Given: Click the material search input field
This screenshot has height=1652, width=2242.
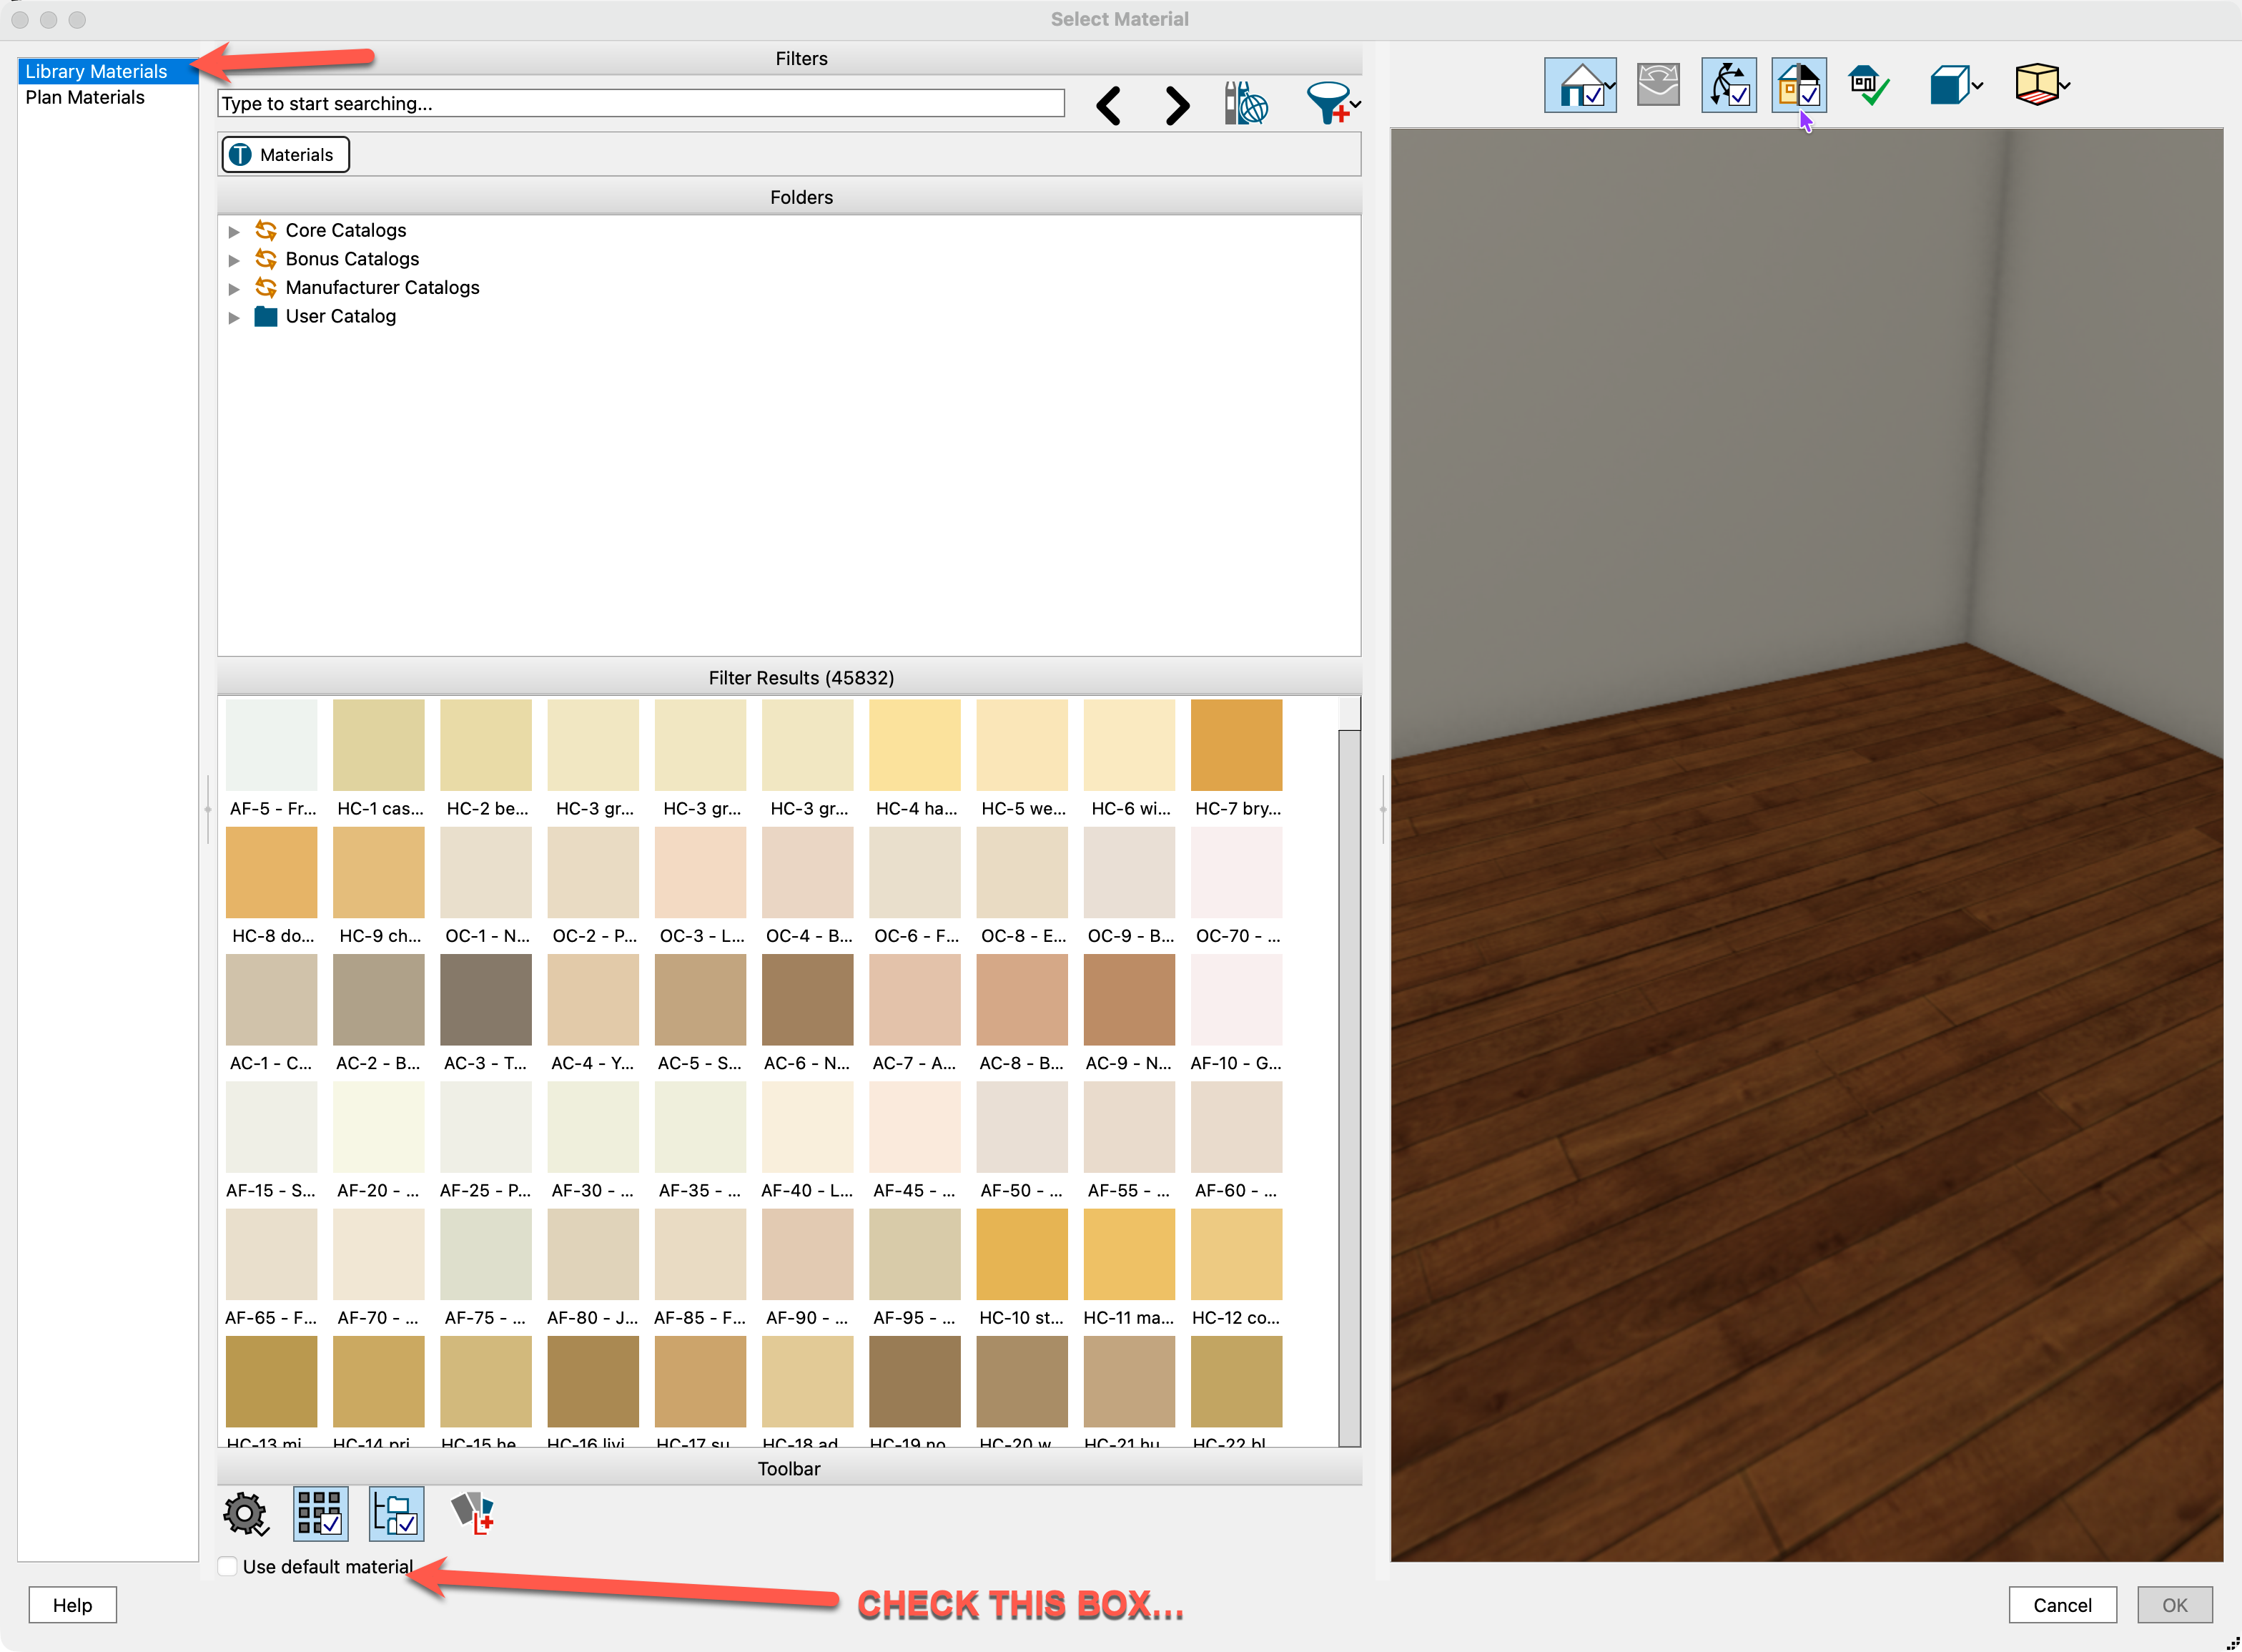Looking at the screenshot, I should 640,104.
